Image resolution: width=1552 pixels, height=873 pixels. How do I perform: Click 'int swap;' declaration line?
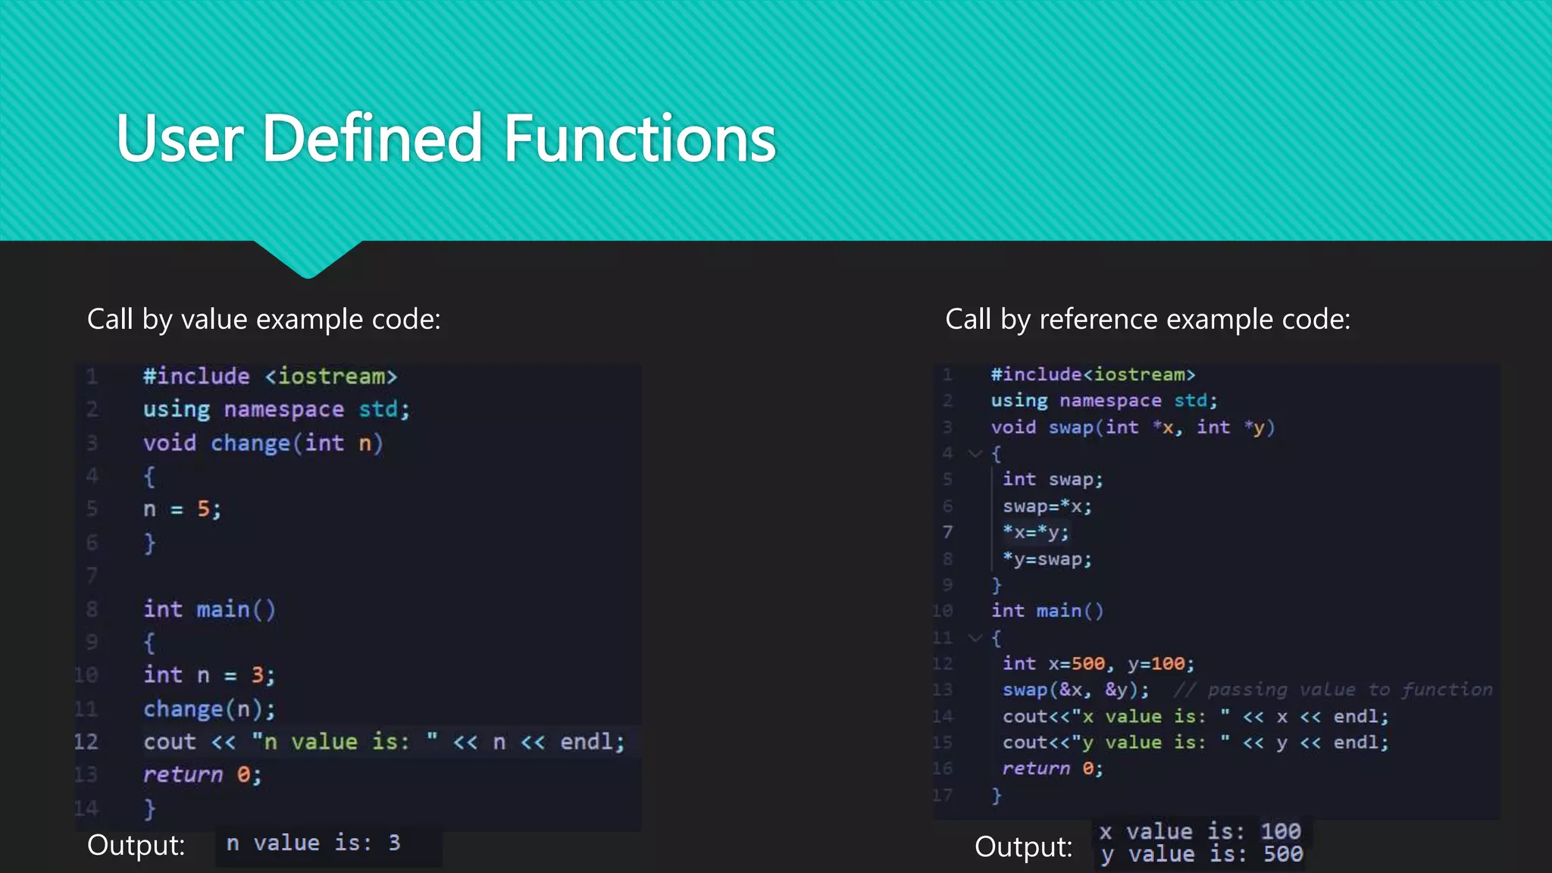click(x=1053, y=480)
